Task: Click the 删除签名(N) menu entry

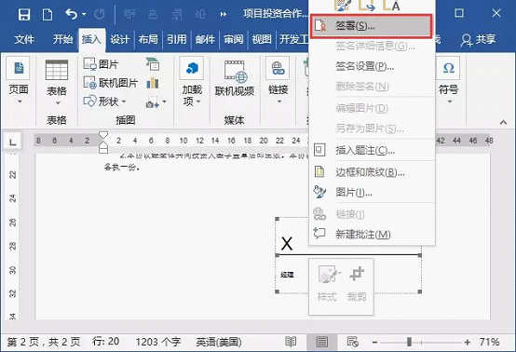Action: (372, 87)
